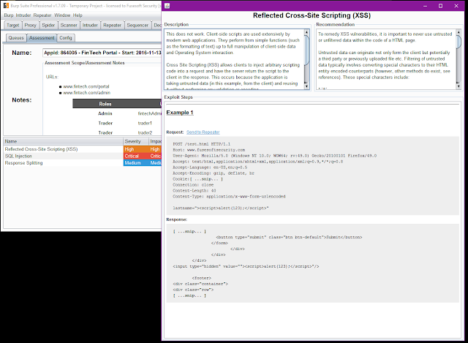Image resolution: width=468 pixels, height=343 pixels.
Task: Select the SQL Injection issue row
Action: tap(83, 156)
